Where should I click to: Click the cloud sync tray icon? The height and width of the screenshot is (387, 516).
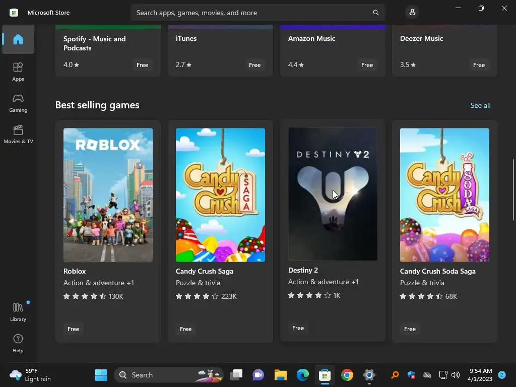[x=427, y=375]
